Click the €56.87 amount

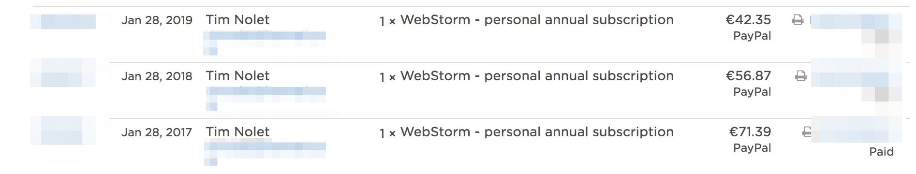pyautogui.click(x=748, y=76)
